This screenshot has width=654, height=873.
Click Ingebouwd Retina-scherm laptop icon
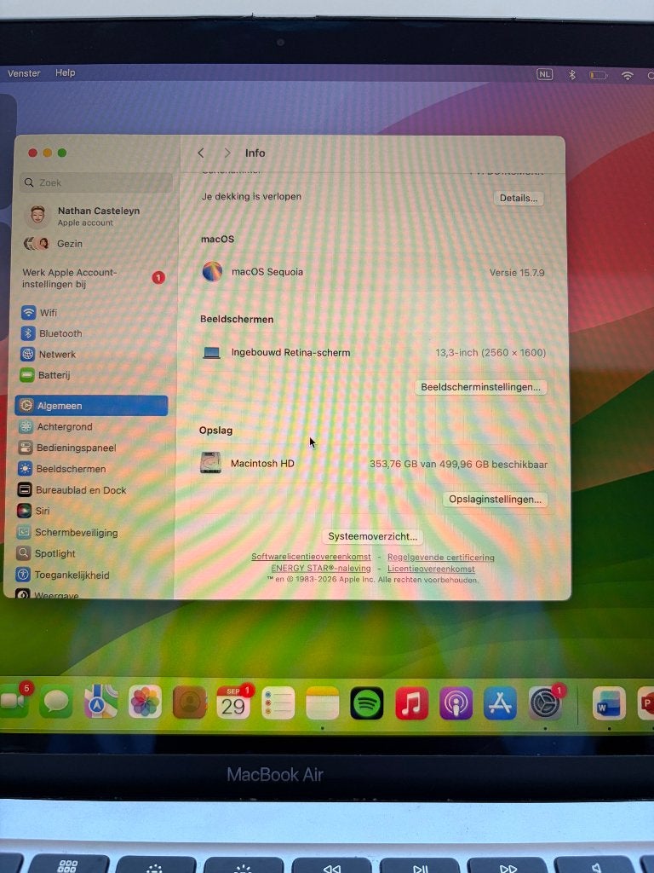(211, 352)
